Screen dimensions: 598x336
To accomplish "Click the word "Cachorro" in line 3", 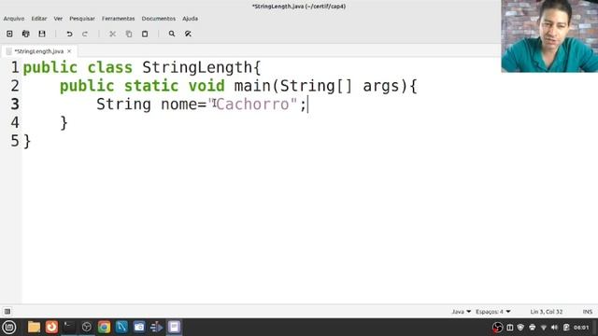I will 252,104.
